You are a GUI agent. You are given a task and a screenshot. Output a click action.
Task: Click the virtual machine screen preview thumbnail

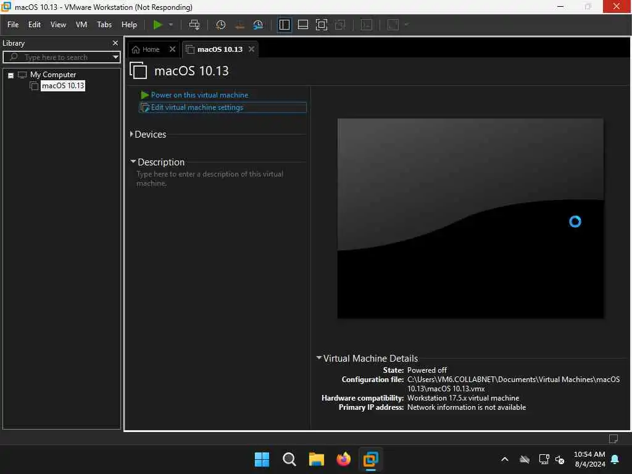470,218
